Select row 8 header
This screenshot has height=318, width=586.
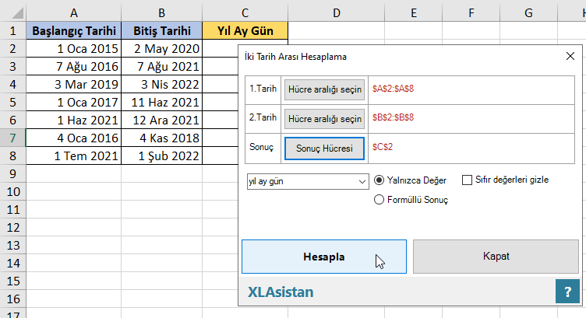pos(12,156)
